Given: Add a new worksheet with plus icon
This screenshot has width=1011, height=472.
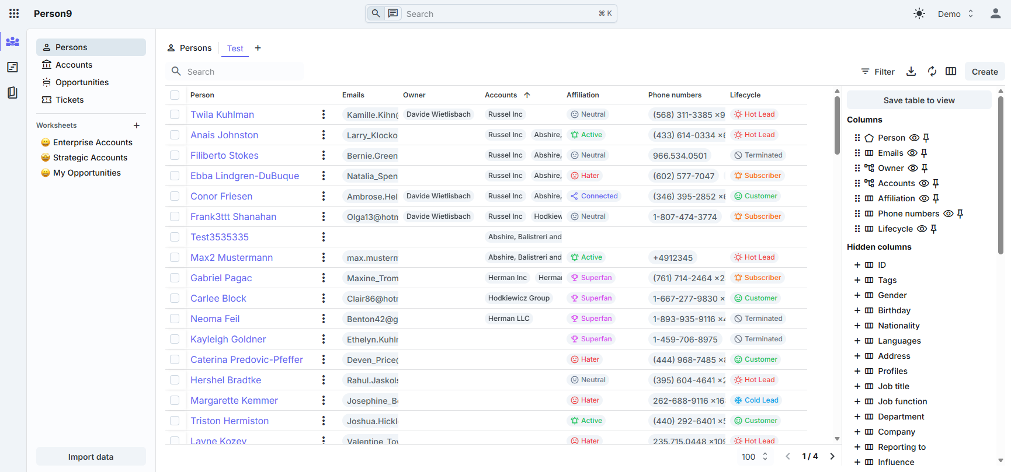Looking at the screenshot, I should pos(137,125).
